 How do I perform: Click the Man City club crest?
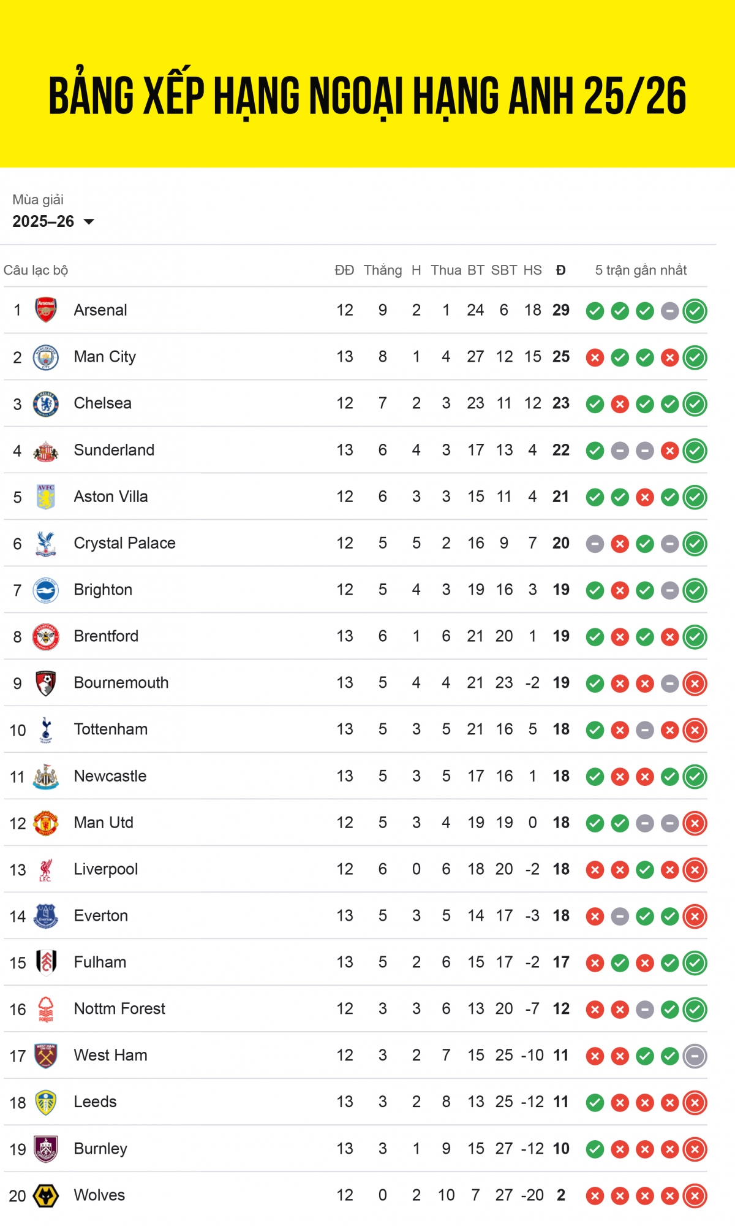coord(46,357)
